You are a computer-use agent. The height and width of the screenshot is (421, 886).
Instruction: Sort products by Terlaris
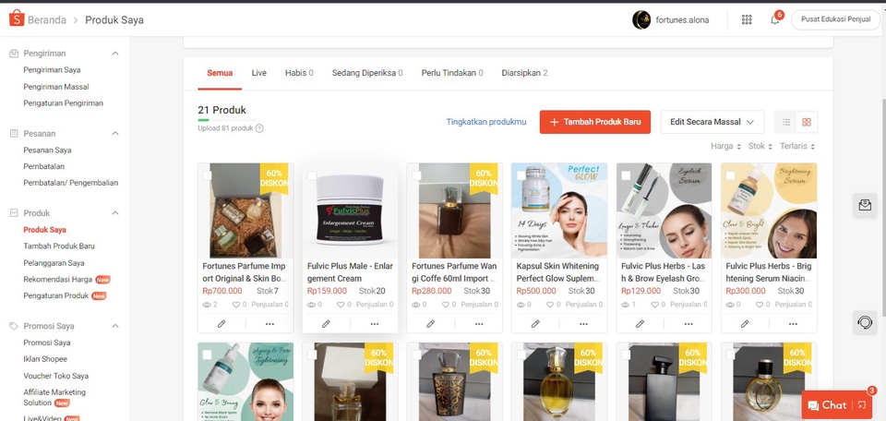(x=797, y=147)
